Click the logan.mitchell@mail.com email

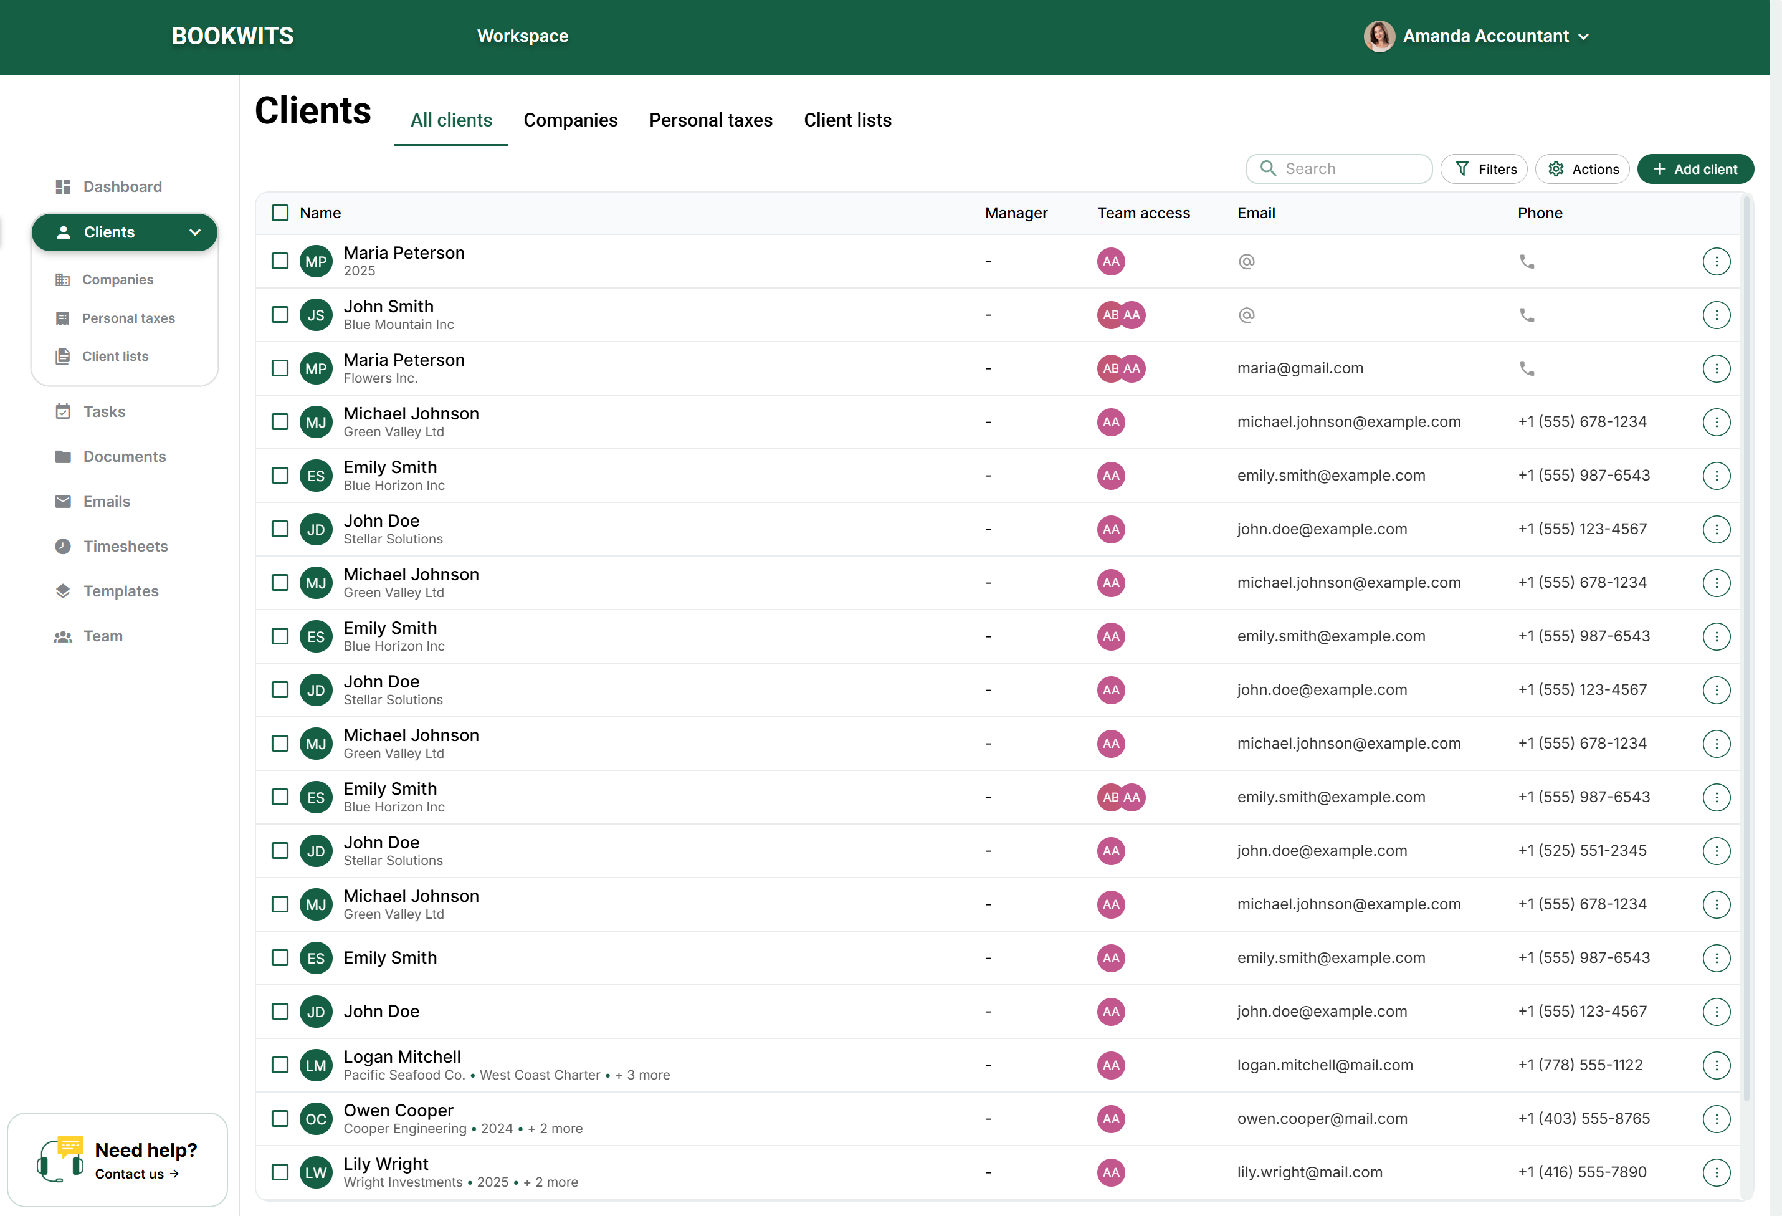1324,1065
